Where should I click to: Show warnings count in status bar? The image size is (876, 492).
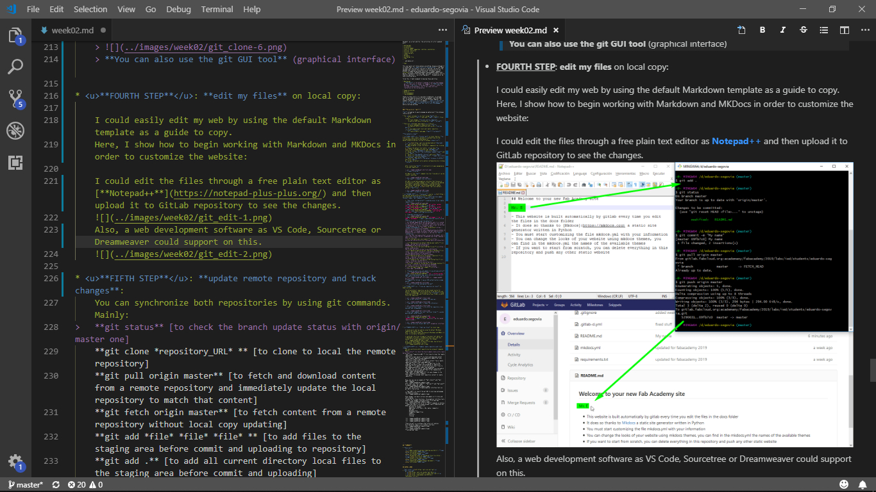pos(96,485)
